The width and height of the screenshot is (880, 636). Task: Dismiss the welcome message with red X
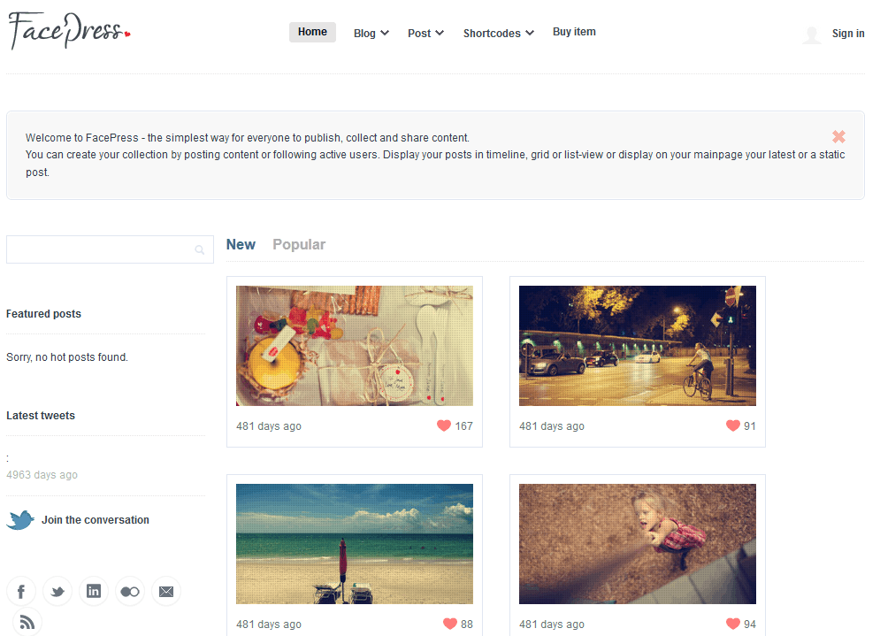pos(838,136)
